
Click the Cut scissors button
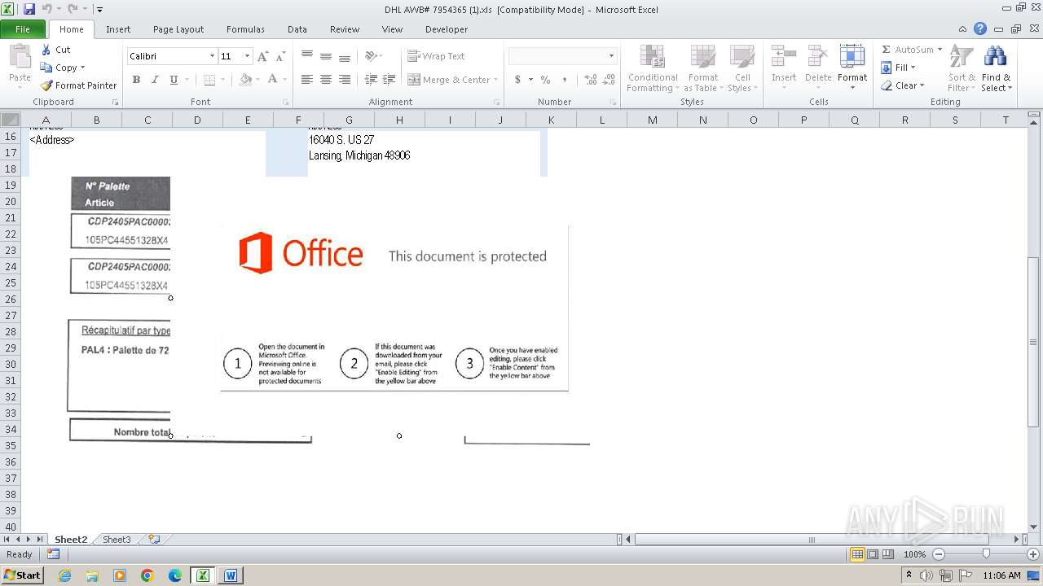coord(55,50)
